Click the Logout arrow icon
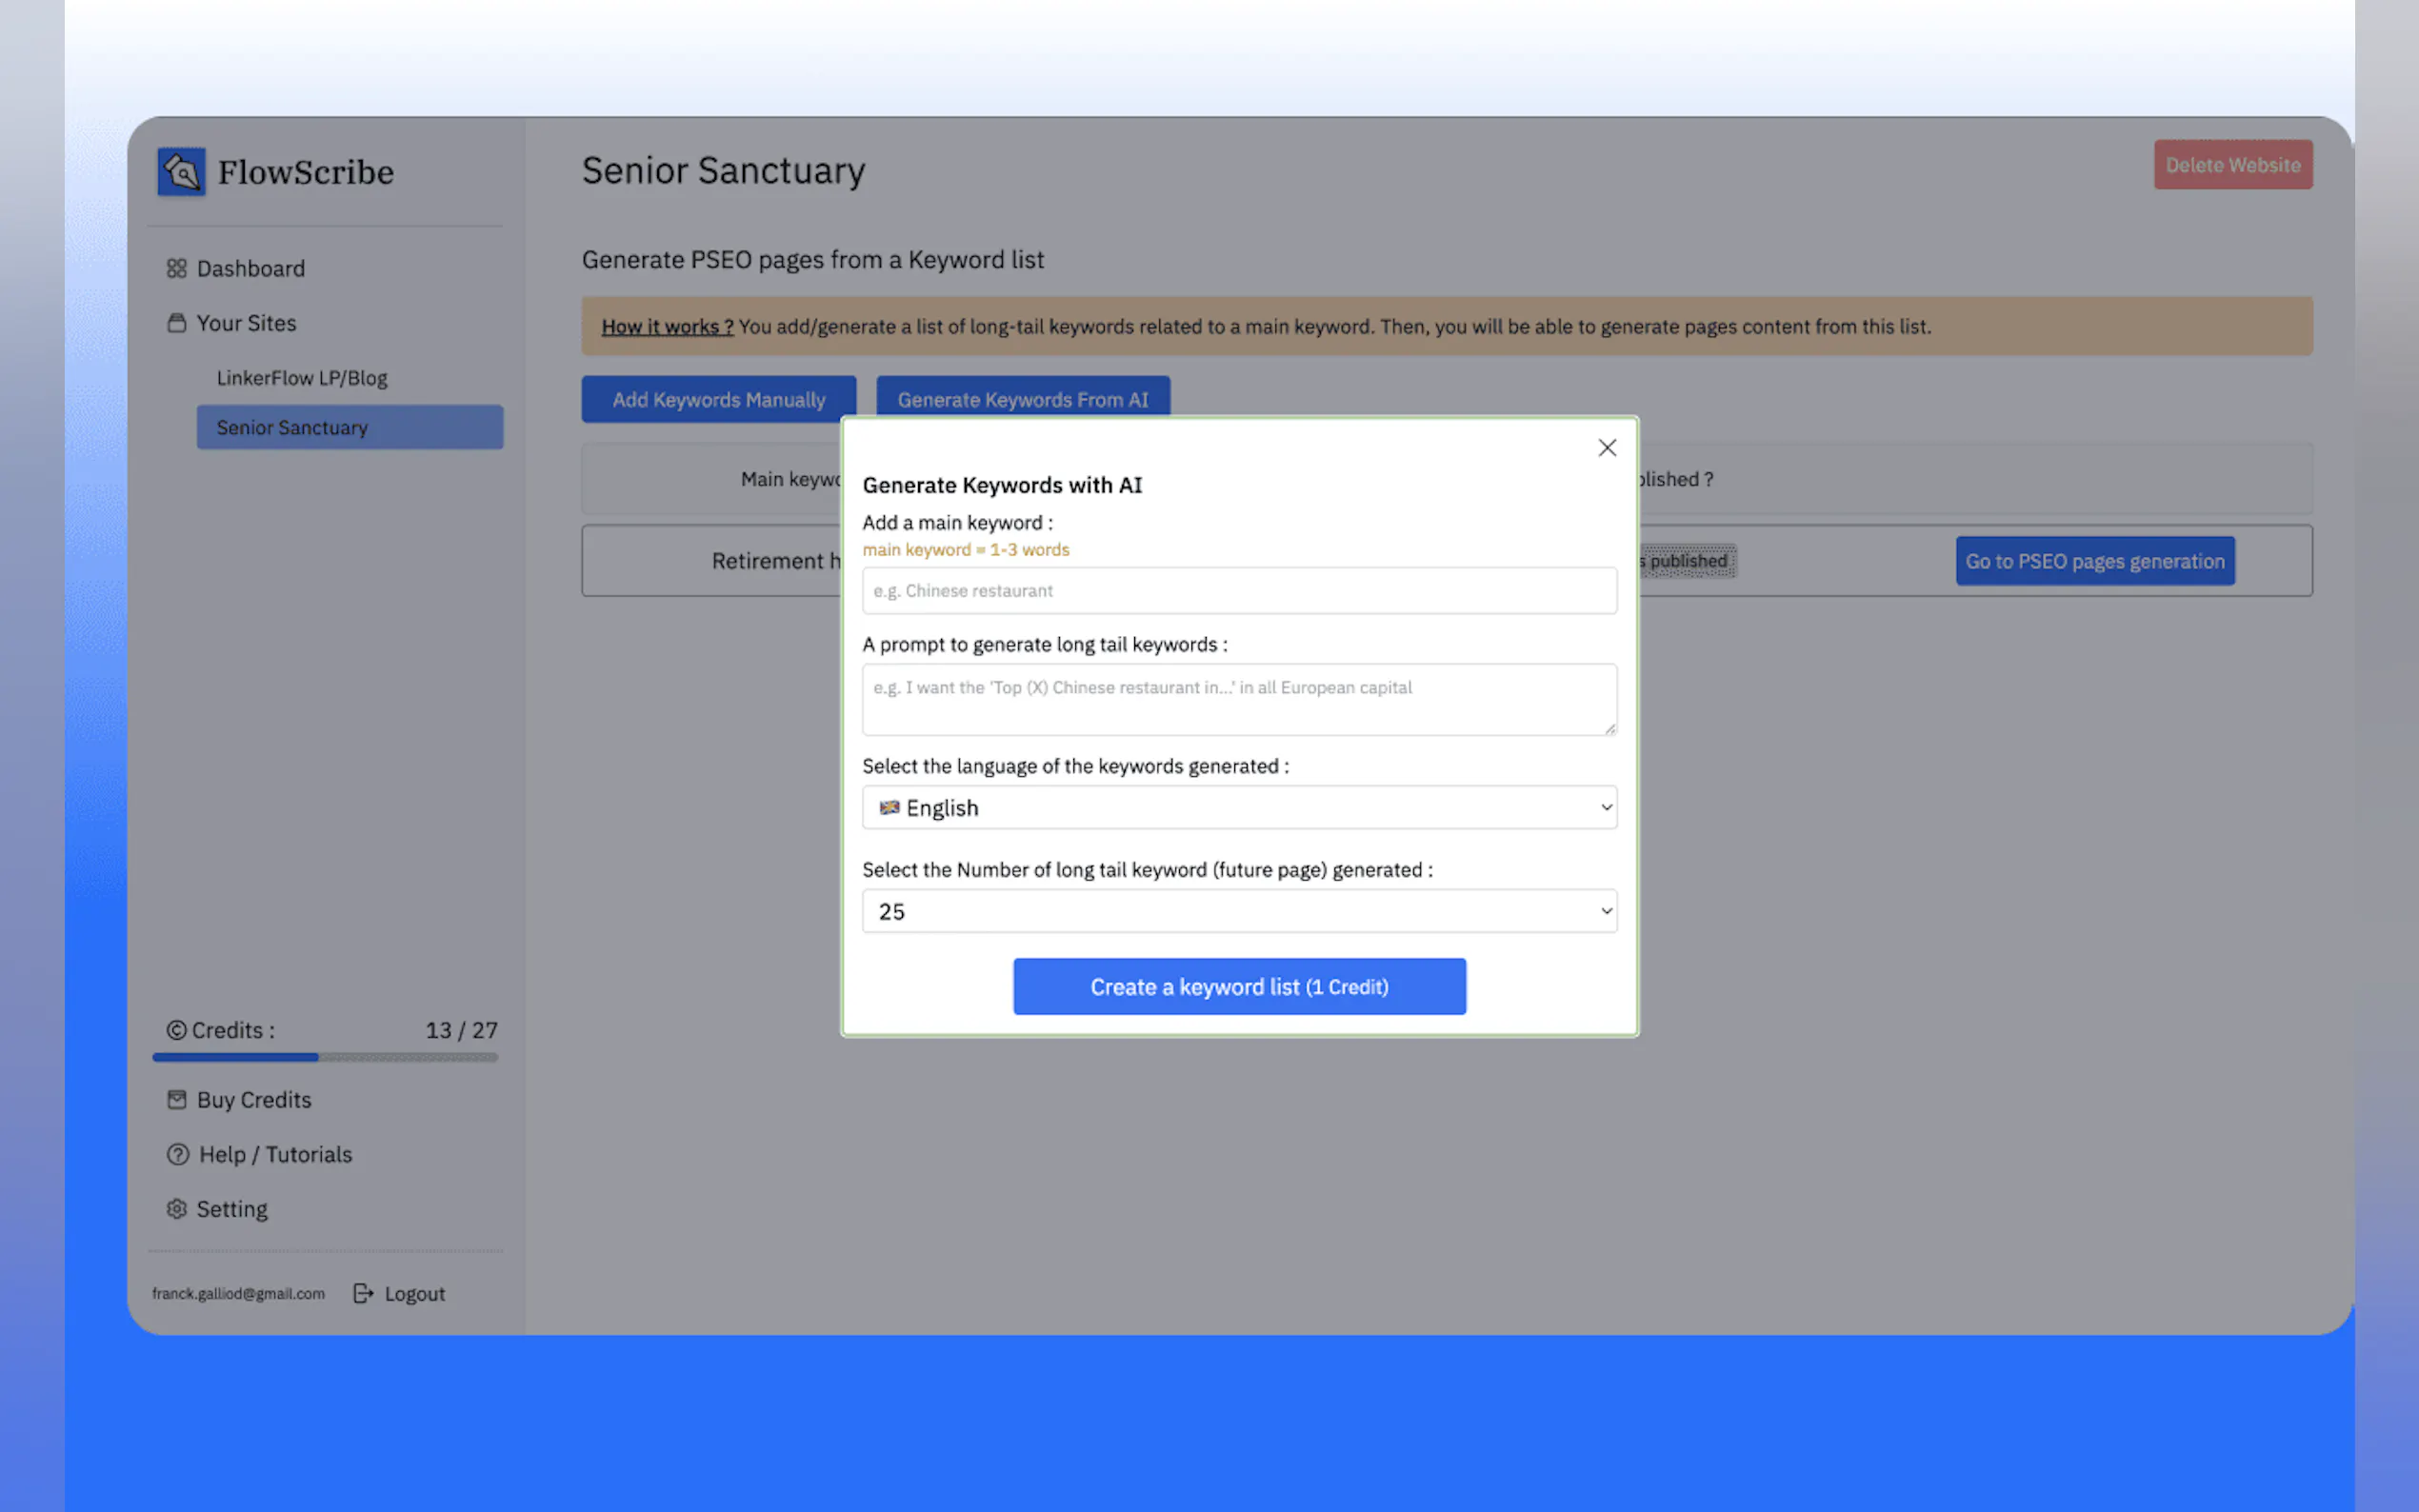The height and width of the screenshot is (1512, 2419). click(x=363, y=1294)
